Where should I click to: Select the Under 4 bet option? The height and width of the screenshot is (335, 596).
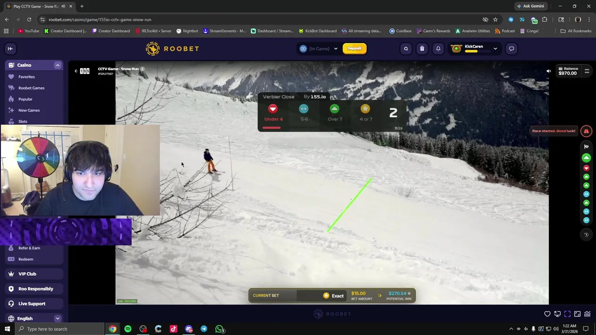[x=273, y=113]
